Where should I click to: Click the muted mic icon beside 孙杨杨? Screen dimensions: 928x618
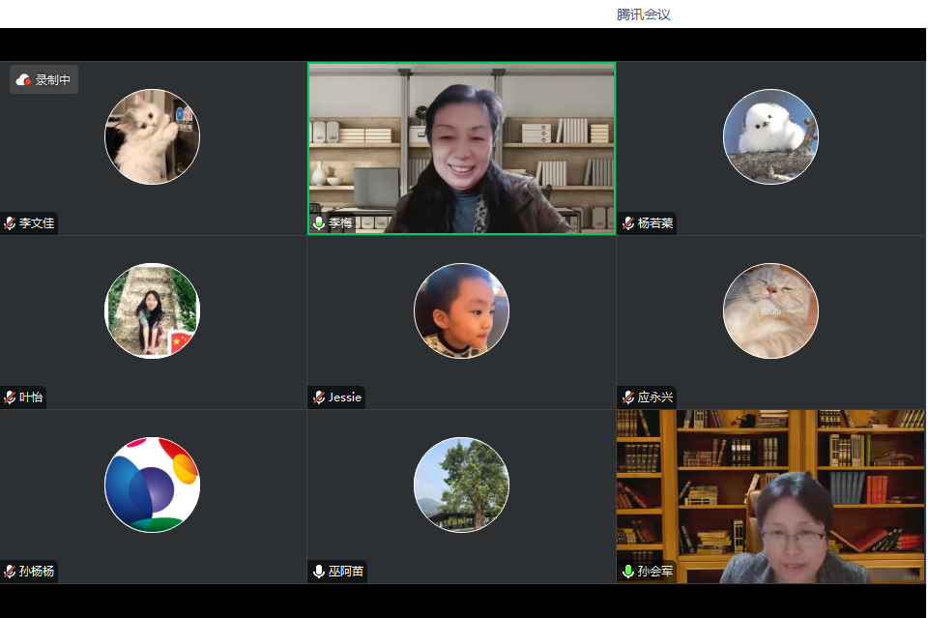(x=11, y=572)
